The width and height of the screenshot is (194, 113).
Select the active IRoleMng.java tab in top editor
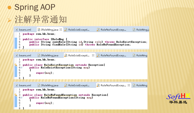tap(50, 30)
